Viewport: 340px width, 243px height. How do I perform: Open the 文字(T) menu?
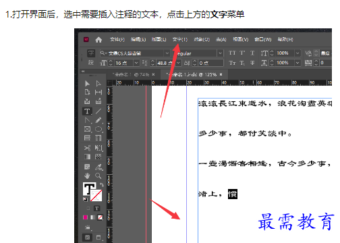[180, 40]
